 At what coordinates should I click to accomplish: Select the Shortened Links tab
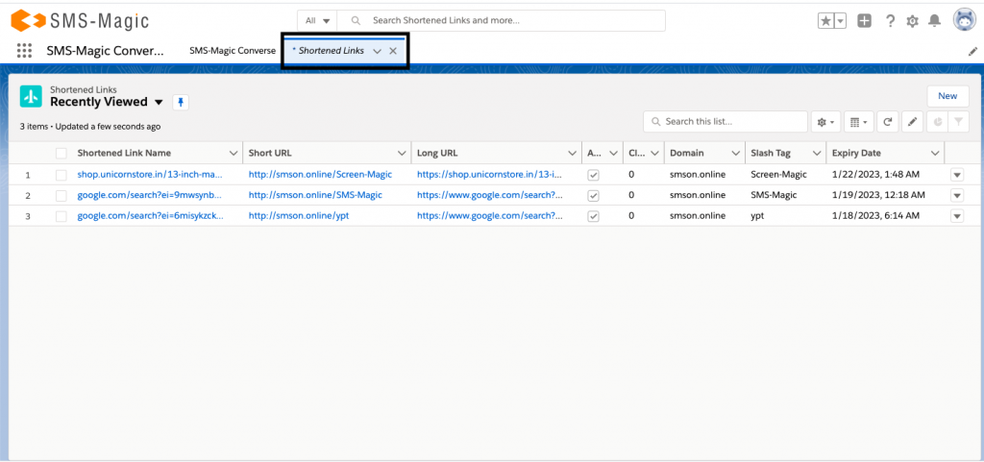[x=332, y=51]
